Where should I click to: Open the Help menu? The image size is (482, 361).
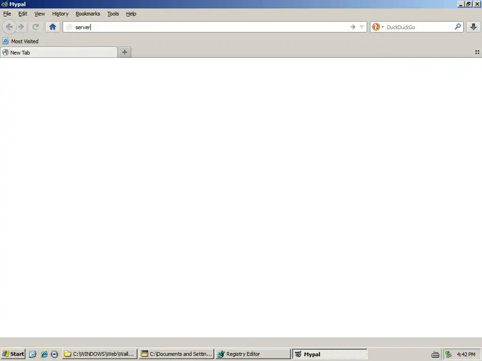(x=131, y=14)
